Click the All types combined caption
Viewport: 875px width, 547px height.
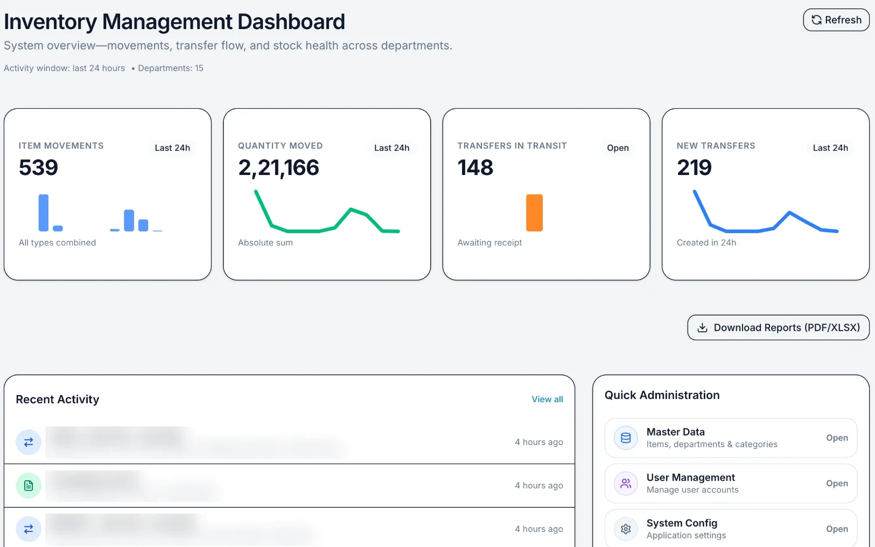pos(57,243)
